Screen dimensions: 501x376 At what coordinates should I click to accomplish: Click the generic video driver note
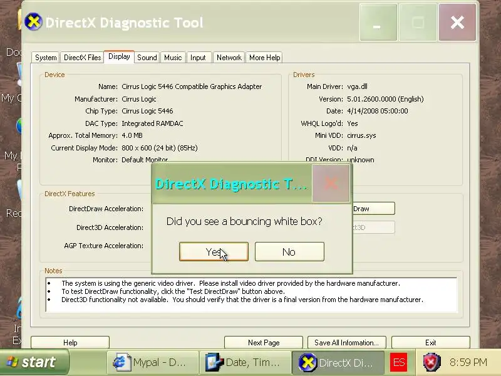click(x=230, y=283)
